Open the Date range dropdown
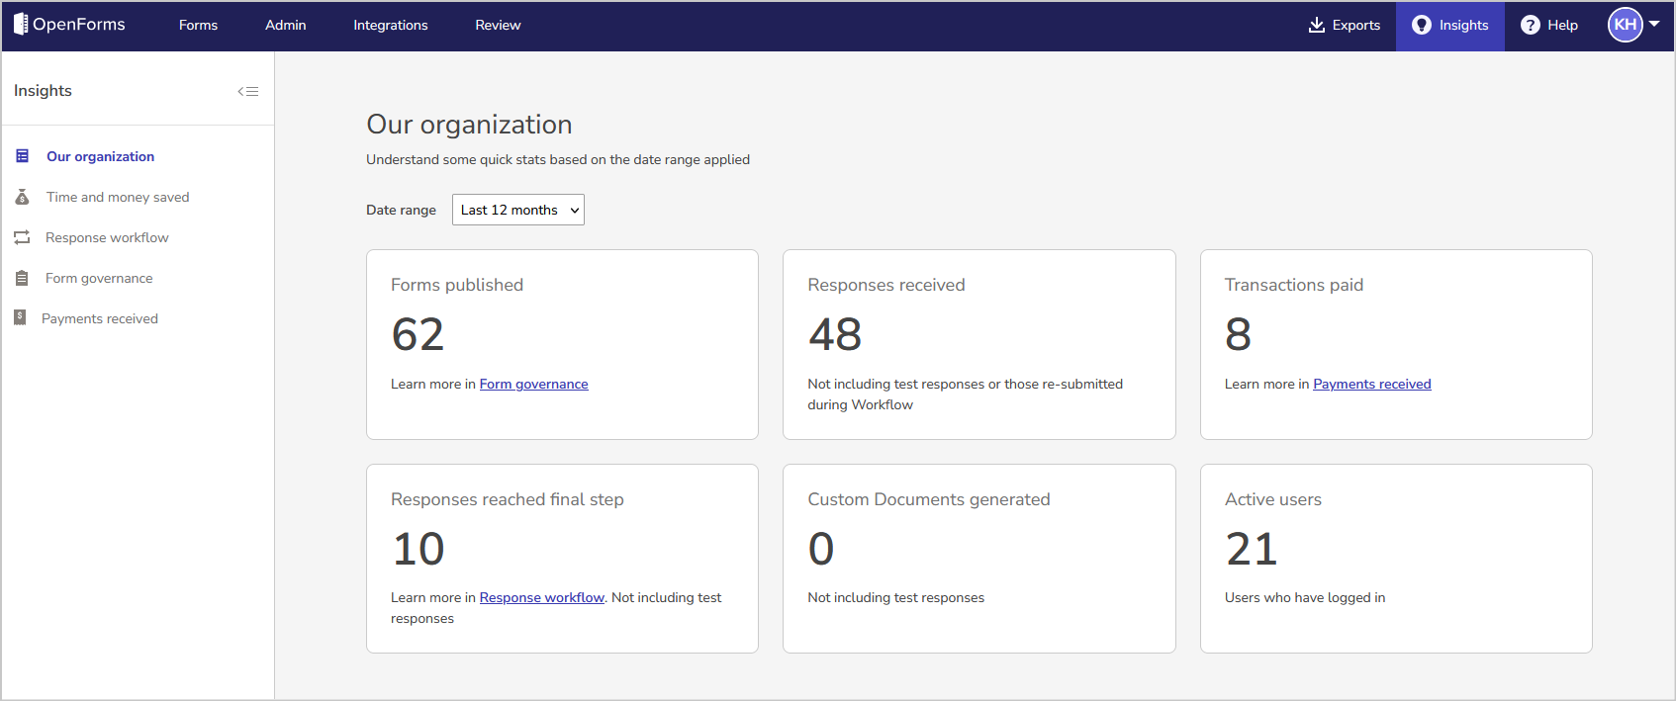Viewport: 1676px width, 701px height. (518, 210)
